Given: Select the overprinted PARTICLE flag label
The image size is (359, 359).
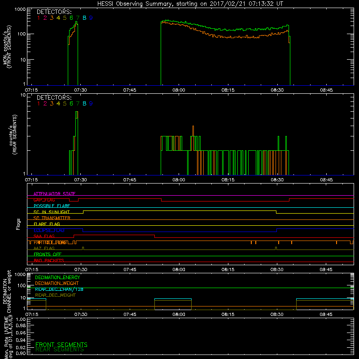Looking at the screenshot, I should (x=51, y=242).
